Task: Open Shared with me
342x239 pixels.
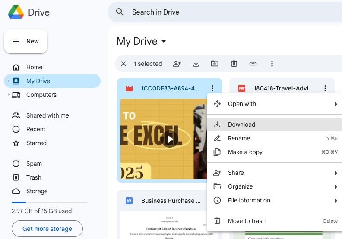Action: [52, 115]
